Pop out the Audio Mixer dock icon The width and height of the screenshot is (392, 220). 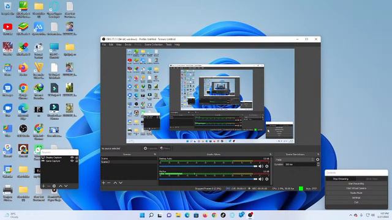(x=270, y=155)
